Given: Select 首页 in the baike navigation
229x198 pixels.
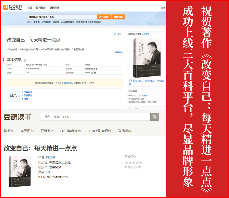Looking at the screenshot, I should 30,8.
